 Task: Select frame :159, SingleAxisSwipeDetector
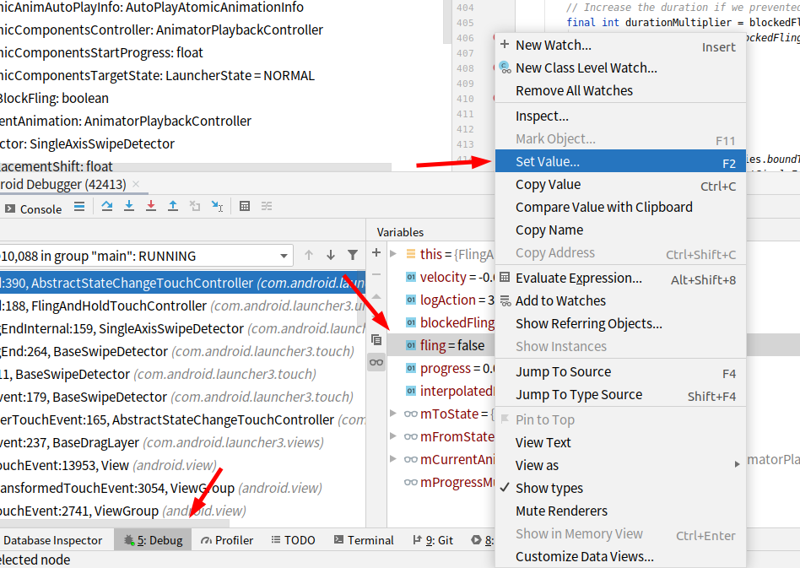coord(182,328)
